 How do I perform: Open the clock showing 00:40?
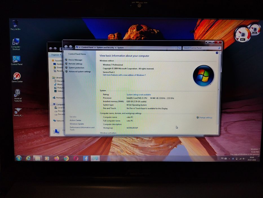coord(252,159)
